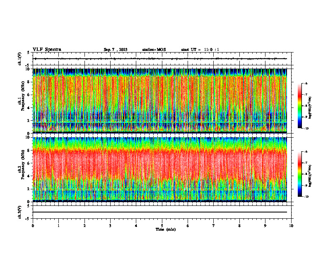Click the "VLF Spectra" plot title
The height and width of the screenshot is (253, 328).
coord(47,50)
